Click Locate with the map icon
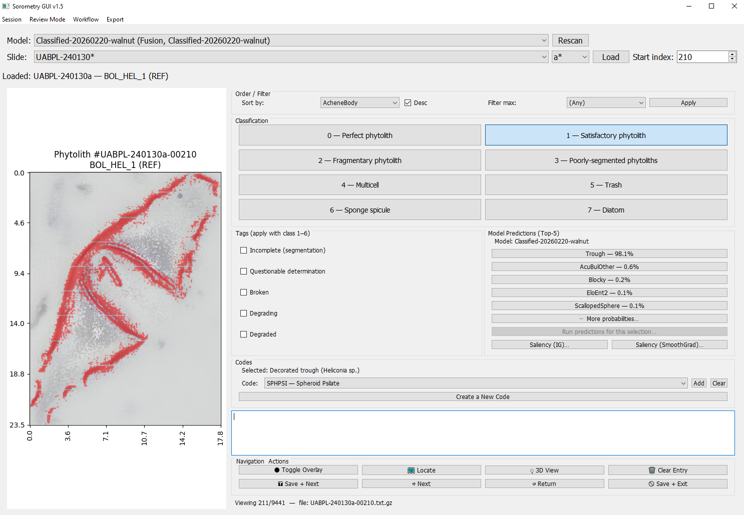 coord(421,470)
